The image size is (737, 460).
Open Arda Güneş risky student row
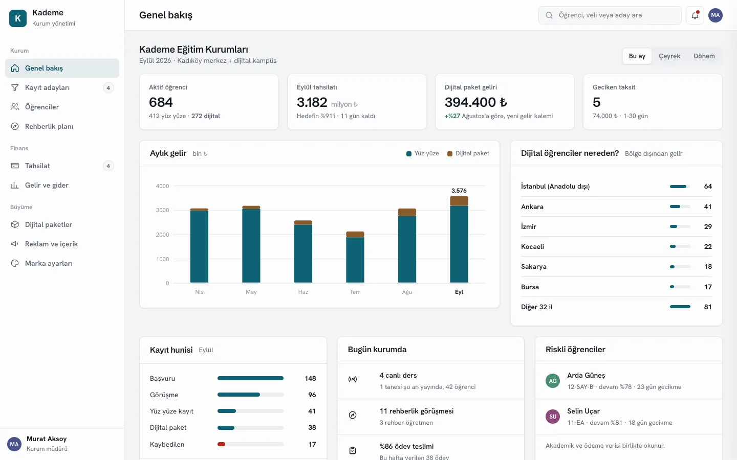[628, 381]
